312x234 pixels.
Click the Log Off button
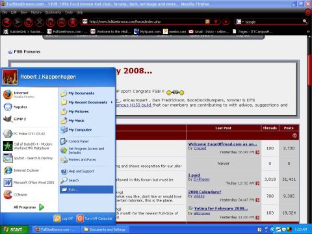(63, 218)
